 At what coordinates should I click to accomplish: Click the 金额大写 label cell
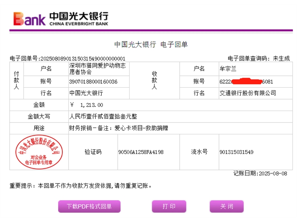coord(39,117)
